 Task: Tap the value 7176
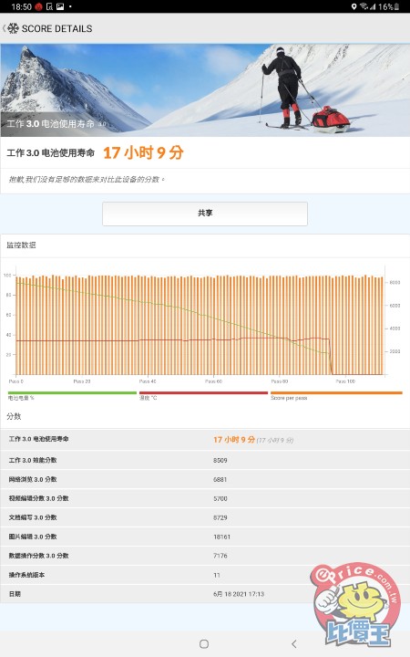point(220,556)
